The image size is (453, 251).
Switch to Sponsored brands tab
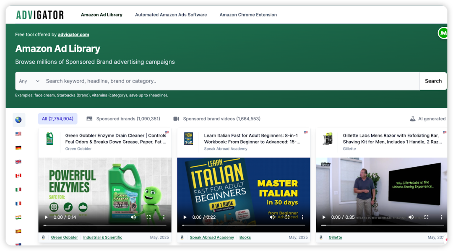[123, 119]
